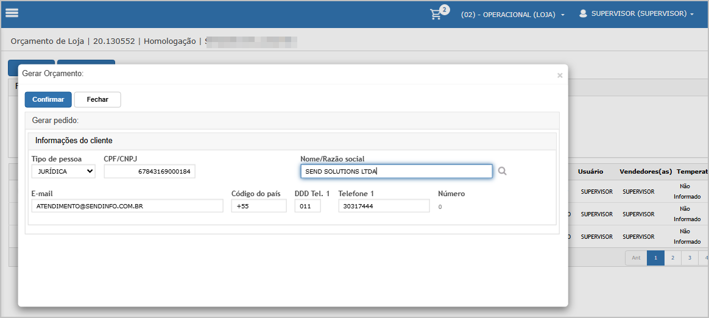Open the shopping cart icon
Viewport: 709px width, 318px height.
tap(436, 14)
